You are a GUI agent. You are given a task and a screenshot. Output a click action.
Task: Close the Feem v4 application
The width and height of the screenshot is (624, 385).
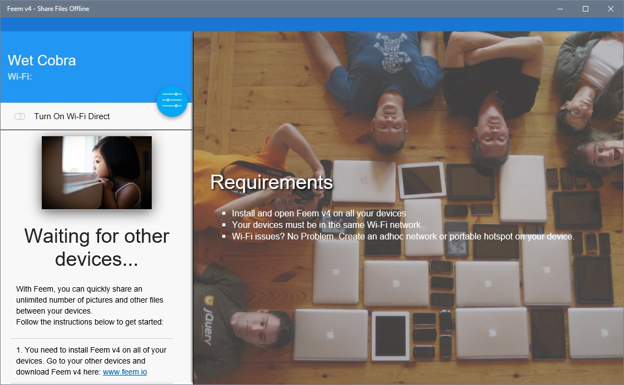coord(610,9)
